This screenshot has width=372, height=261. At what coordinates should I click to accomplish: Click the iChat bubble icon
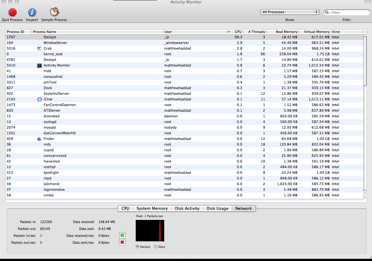pyautogui.click(x=39, y=99)
